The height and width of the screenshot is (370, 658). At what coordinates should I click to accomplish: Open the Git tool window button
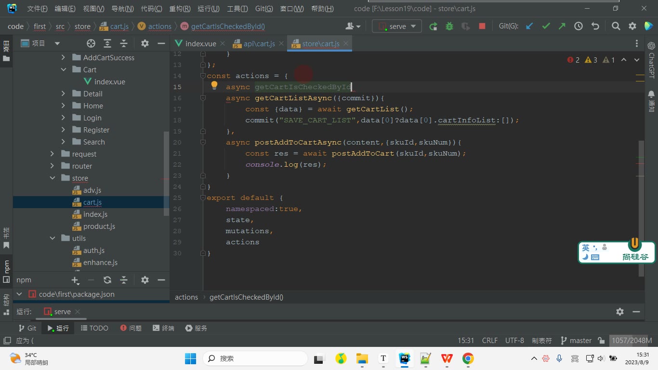point(27,328)
